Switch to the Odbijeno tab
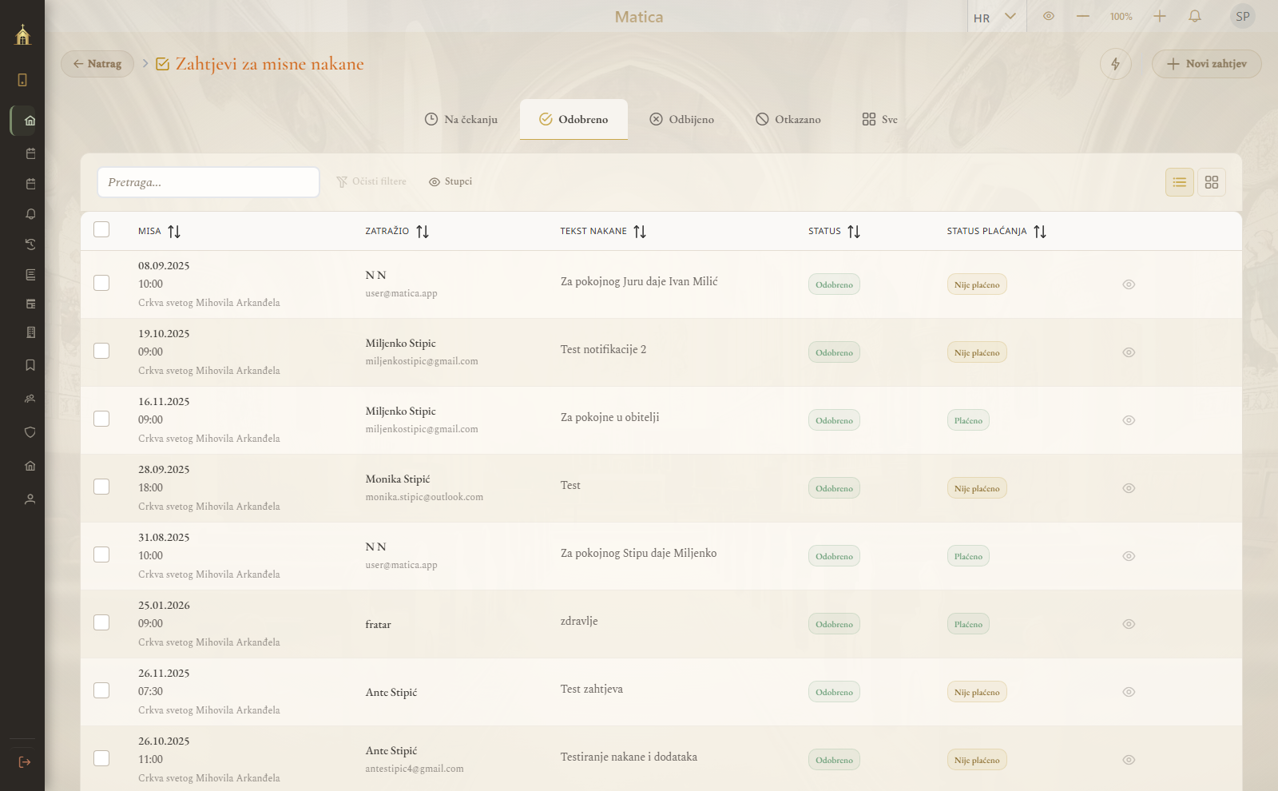Screen dimensions: 1278x791 click(x=681, y=119)
